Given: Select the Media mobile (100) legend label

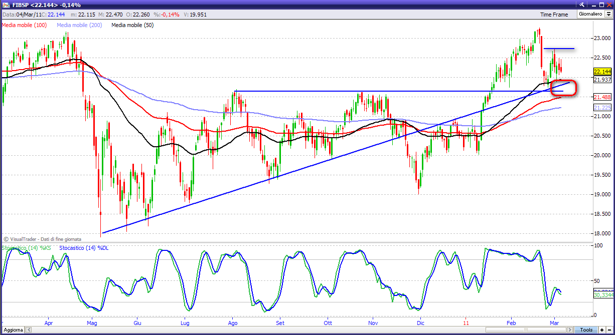Looking at the screenshot, I should click(24, 25).
